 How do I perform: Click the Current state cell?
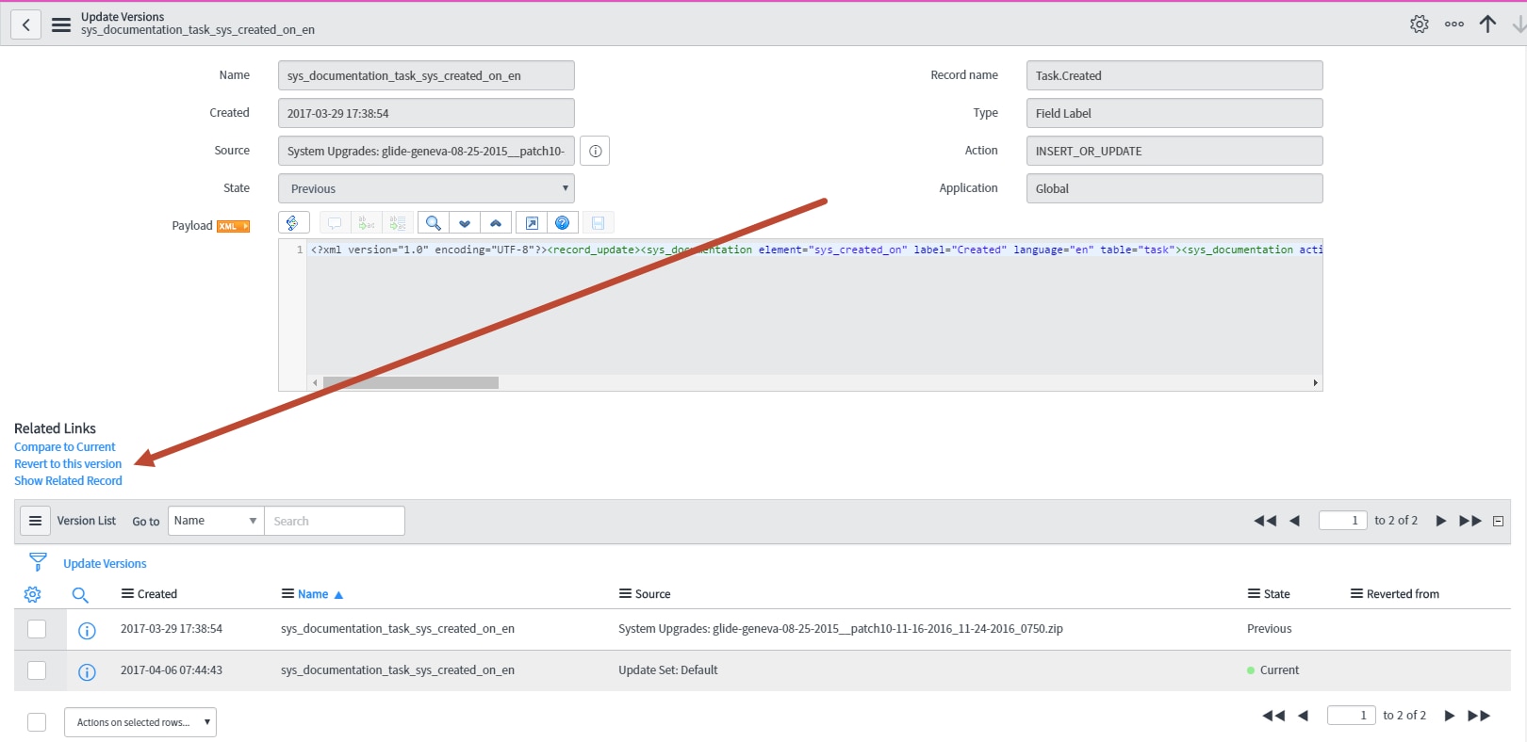click(1279, 670)
